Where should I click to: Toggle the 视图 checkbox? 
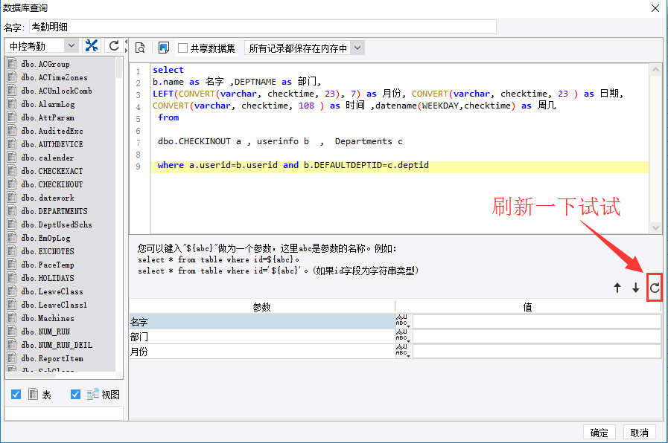pyautogui.click(x=75, y=395)
